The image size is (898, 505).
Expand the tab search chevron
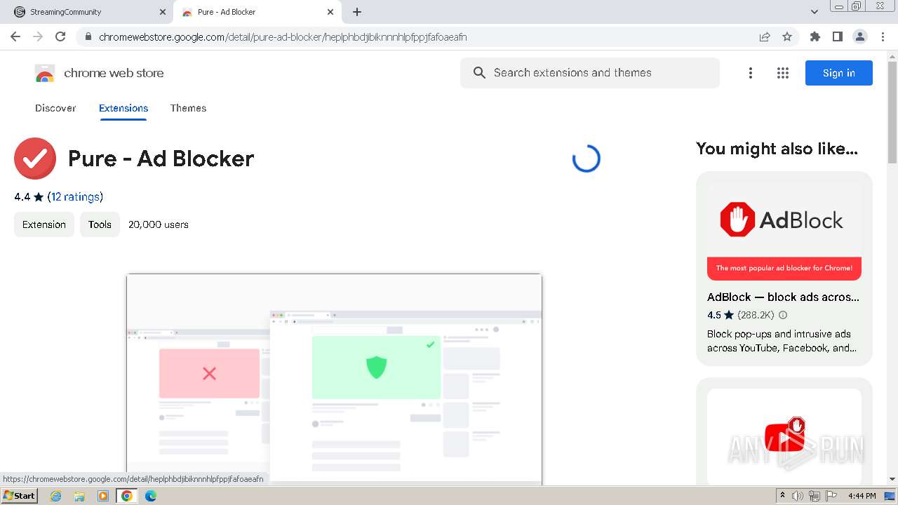(x=814, y=12)
